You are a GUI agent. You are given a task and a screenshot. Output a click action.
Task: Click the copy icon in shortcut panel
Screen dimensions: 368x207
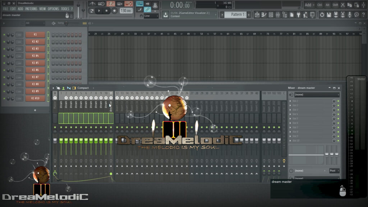[x=350, y=5]
